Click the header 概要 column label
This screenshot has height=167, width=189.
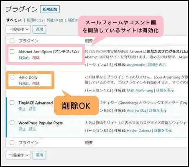[x=89, y=41]
